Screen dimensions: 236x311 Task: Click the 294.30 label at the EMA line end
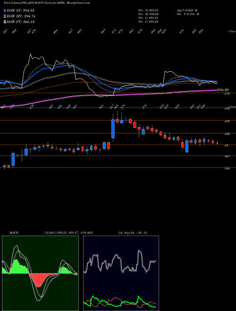coord(223,90)
